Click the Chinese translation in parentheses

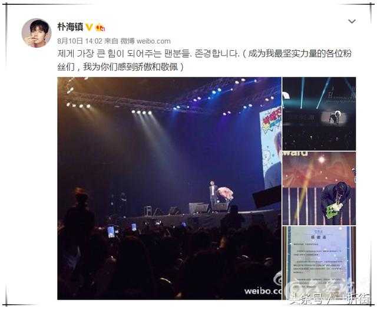pos(204,60)
